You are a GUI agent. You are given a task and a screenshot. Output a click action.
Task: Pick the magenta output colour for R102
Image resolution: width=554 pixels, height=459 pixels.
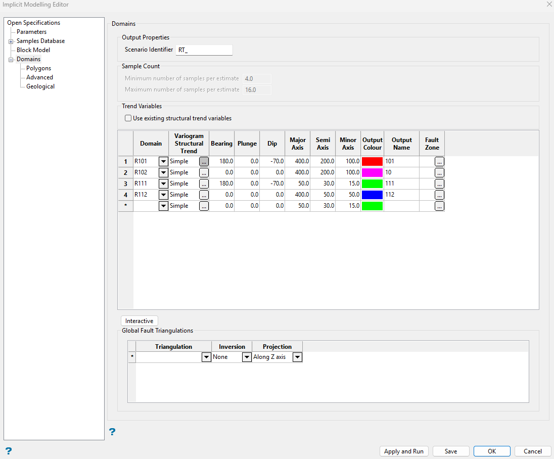[373, 172]
